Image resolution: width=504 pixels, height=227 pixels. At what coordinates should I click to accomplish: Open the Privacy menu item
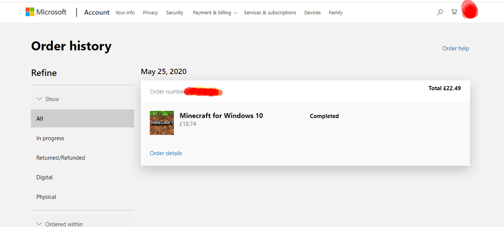click(150, 13)
